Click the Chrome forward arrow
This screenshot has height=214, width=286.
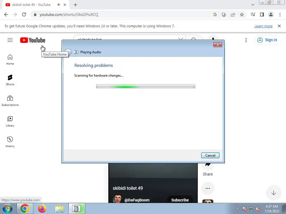click(x=15, y=14)
